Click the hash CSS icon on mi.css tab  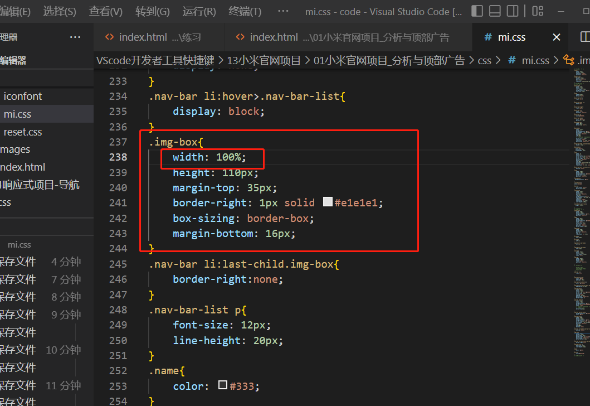pyautogui.click(x=488, y=37)
